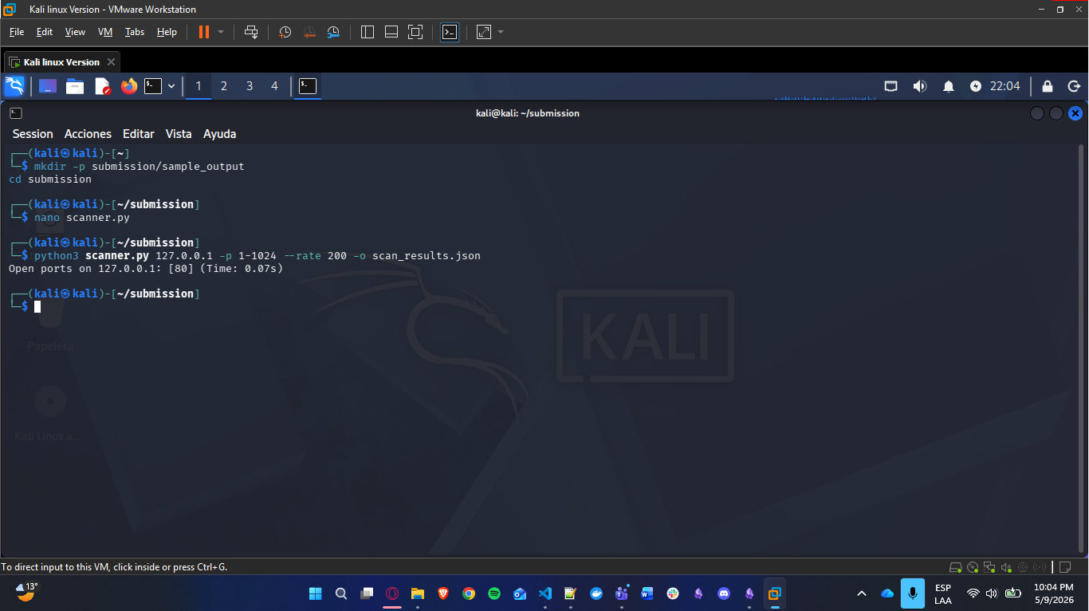The height and width of the screenshot is (611, 1089).
Task: Click the VMware sound card status icon
Action: [1006, 567]
